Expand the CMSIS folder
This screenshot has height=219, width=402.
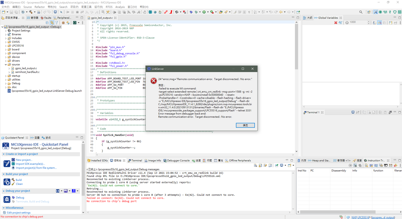pyautogui.click(x=6, y=42)
